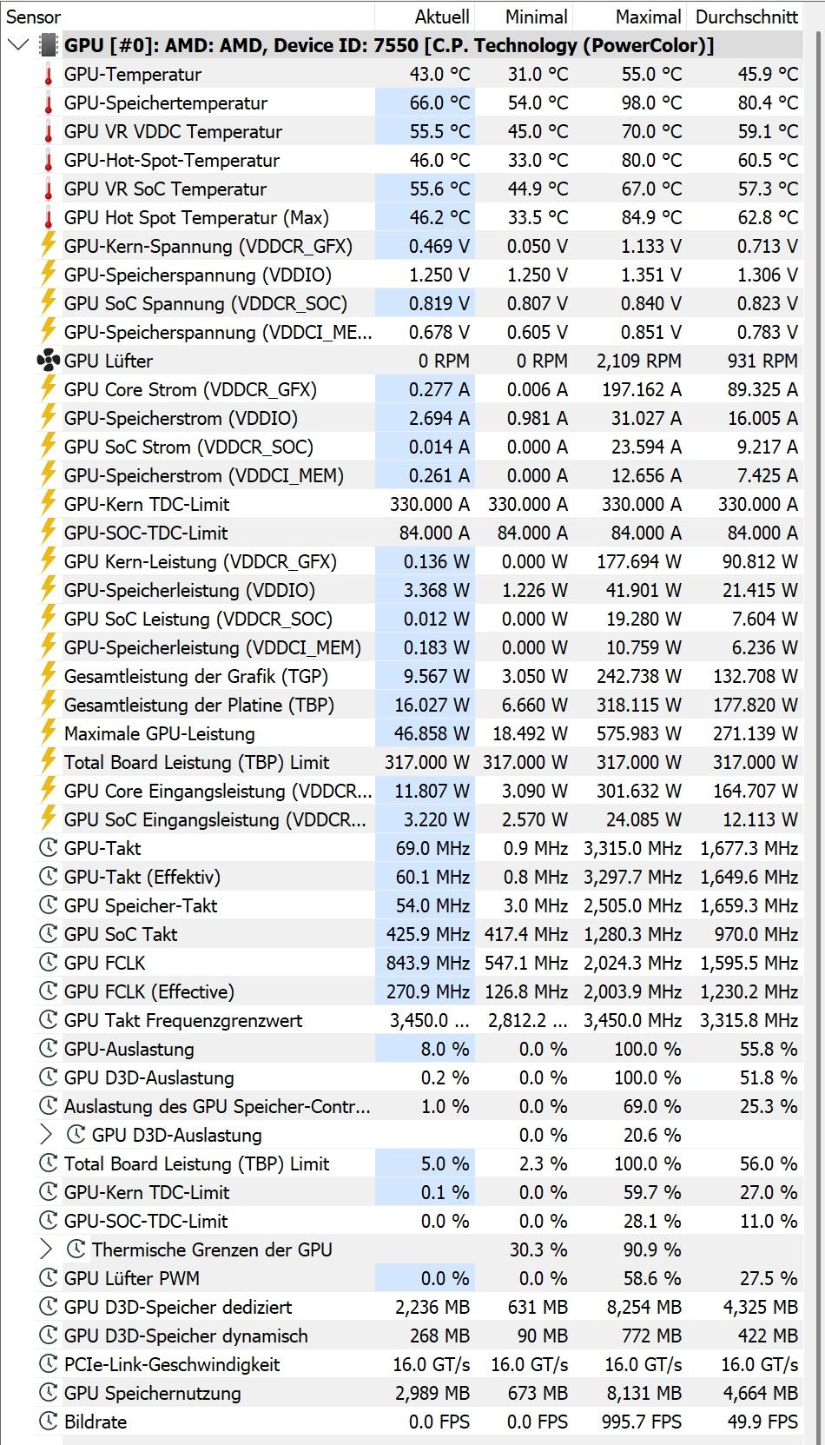Click the lightning icon next to GPU-Speicherspannung (VDDIO)
The height and width of the screenshot is (1445, 825).
coord(49,275)
